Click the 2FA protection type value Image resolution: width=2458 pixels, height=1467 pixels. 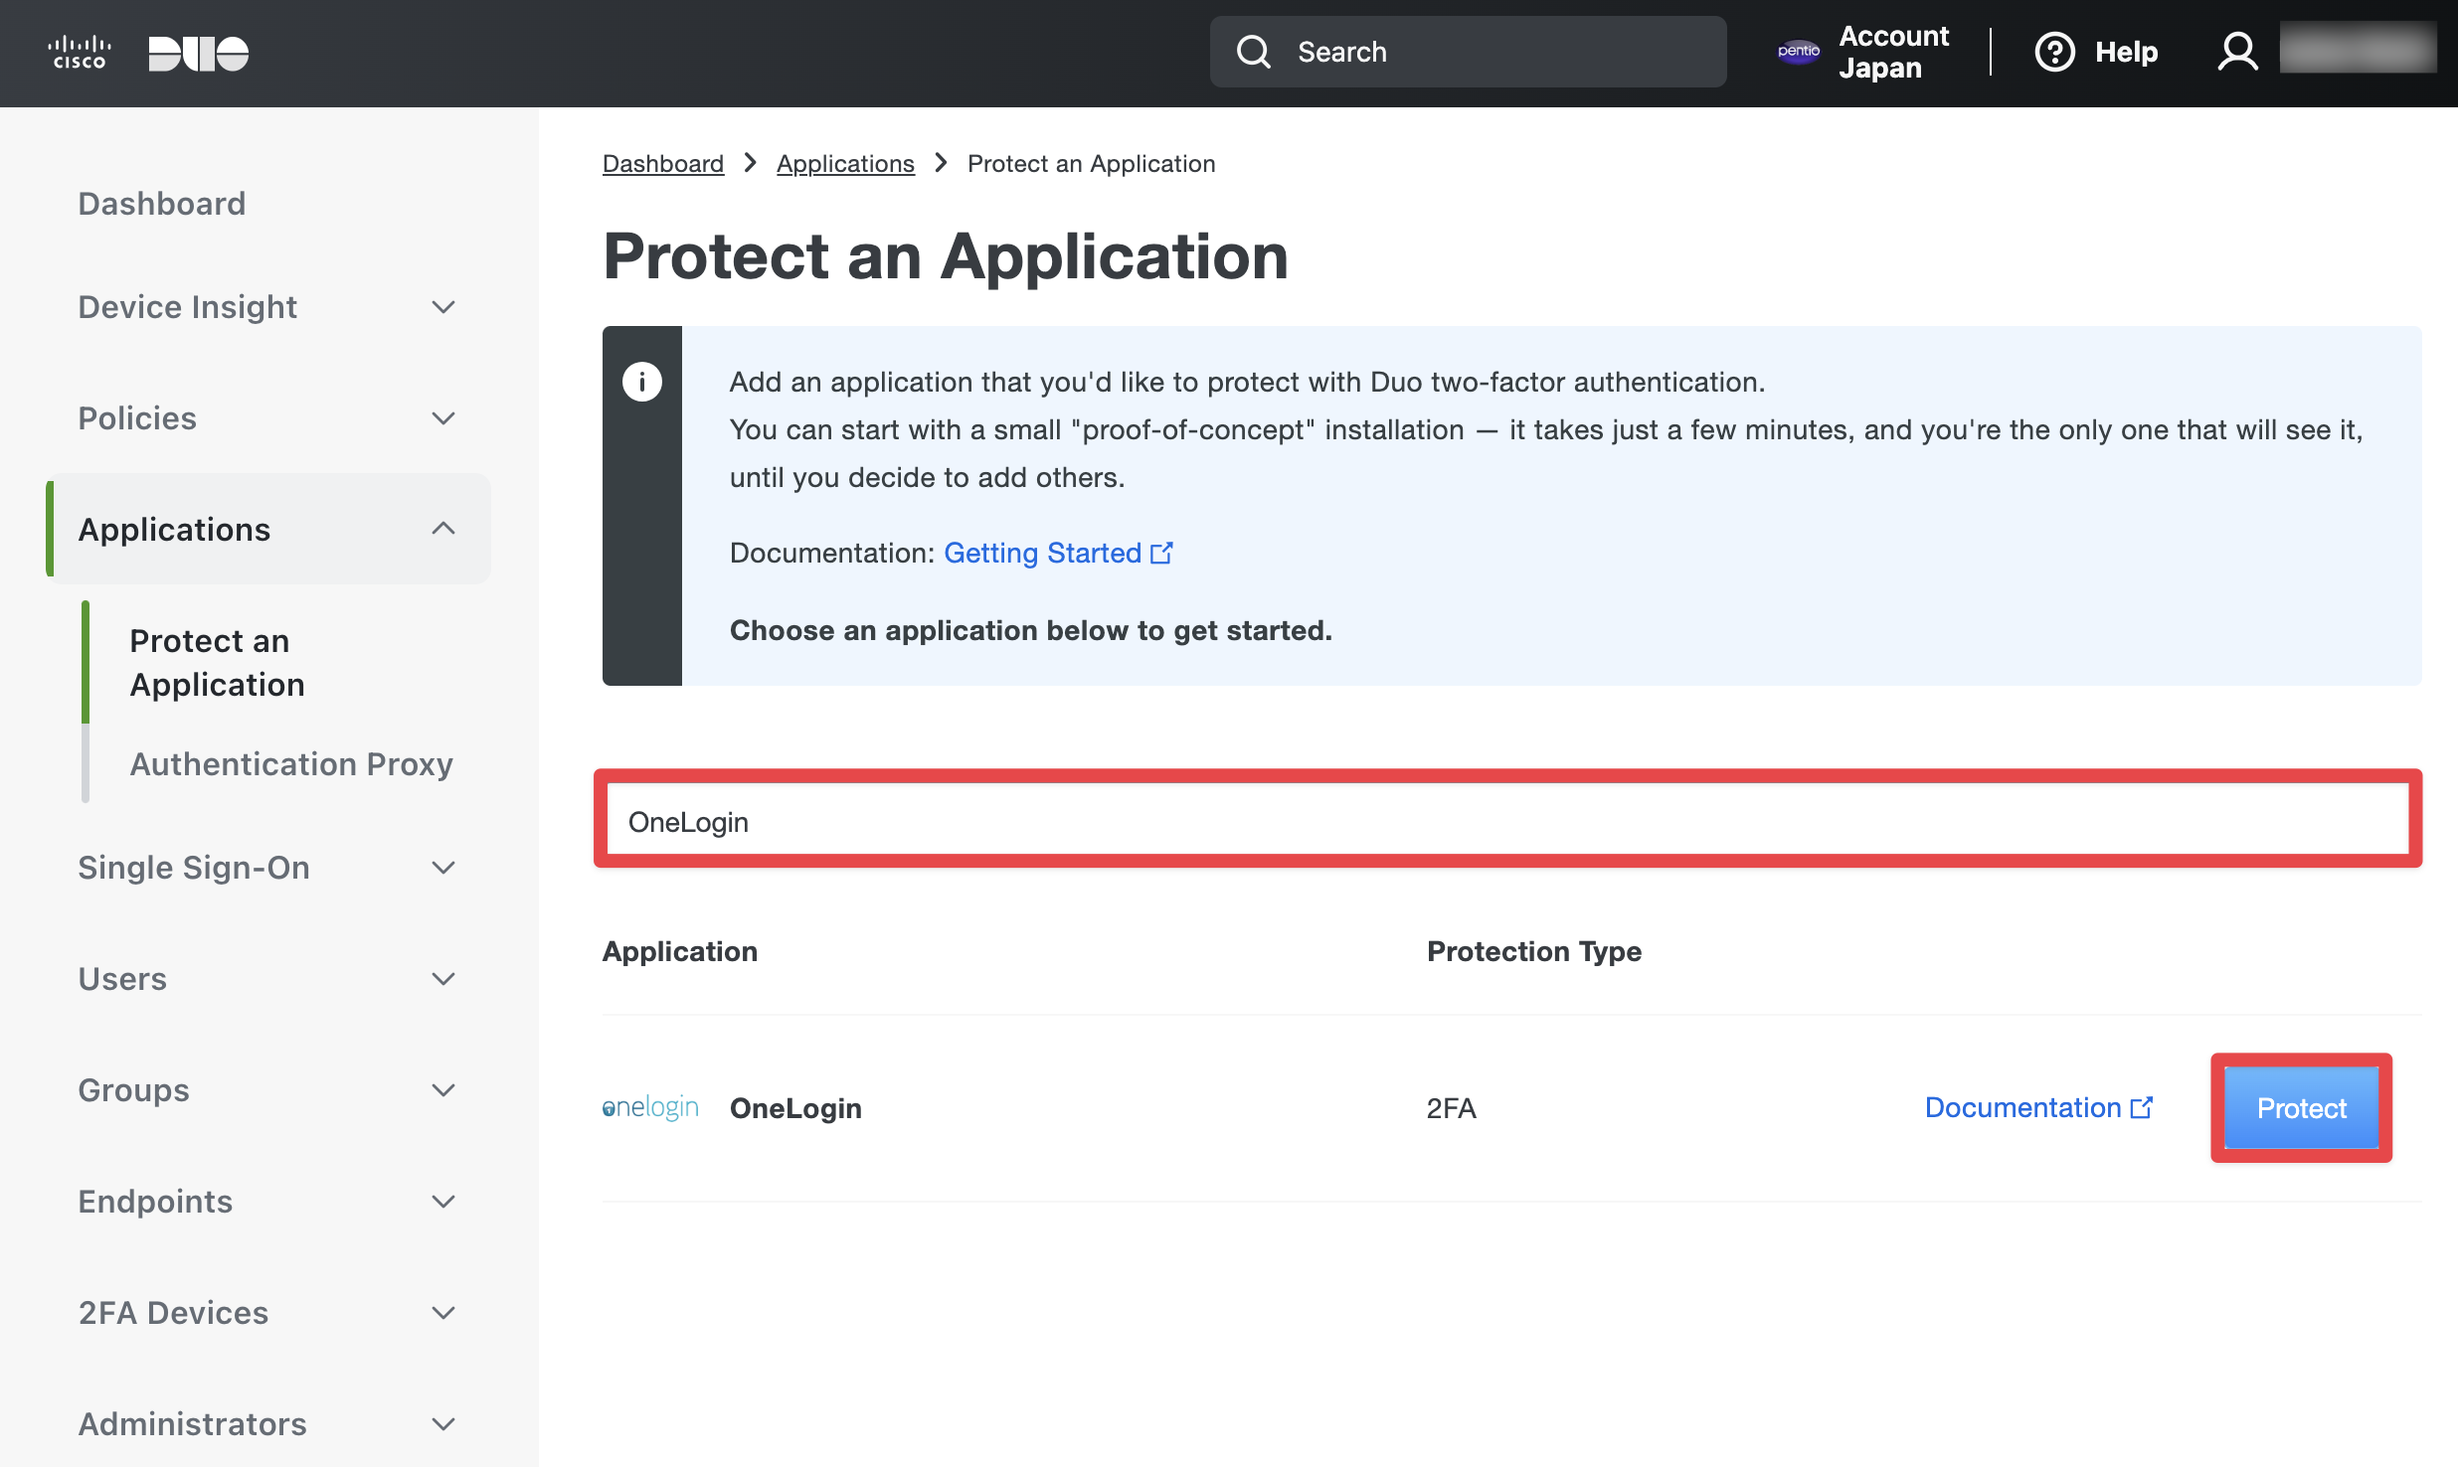[1452, 1108]
